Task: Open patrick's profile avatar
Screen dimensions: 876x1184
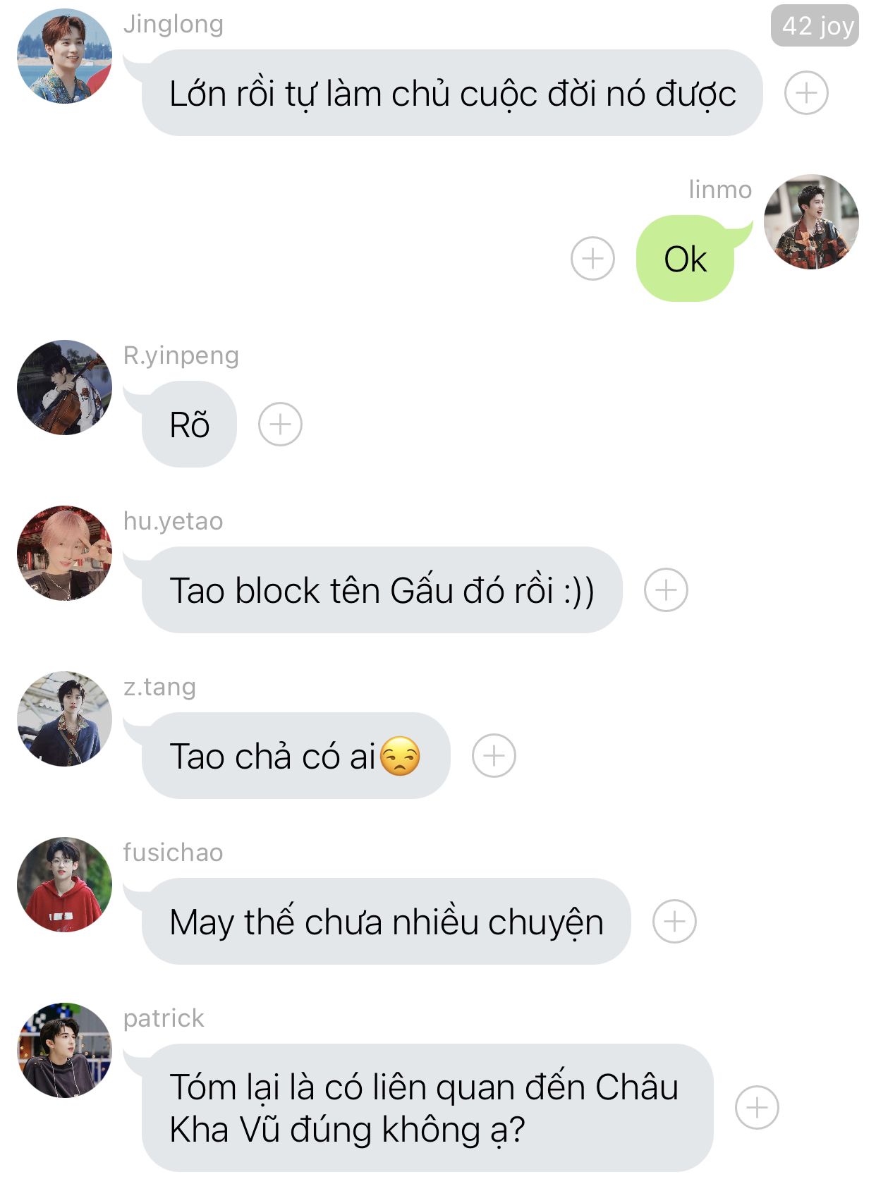Action: pyautogui.click(x=64, y=1051)
